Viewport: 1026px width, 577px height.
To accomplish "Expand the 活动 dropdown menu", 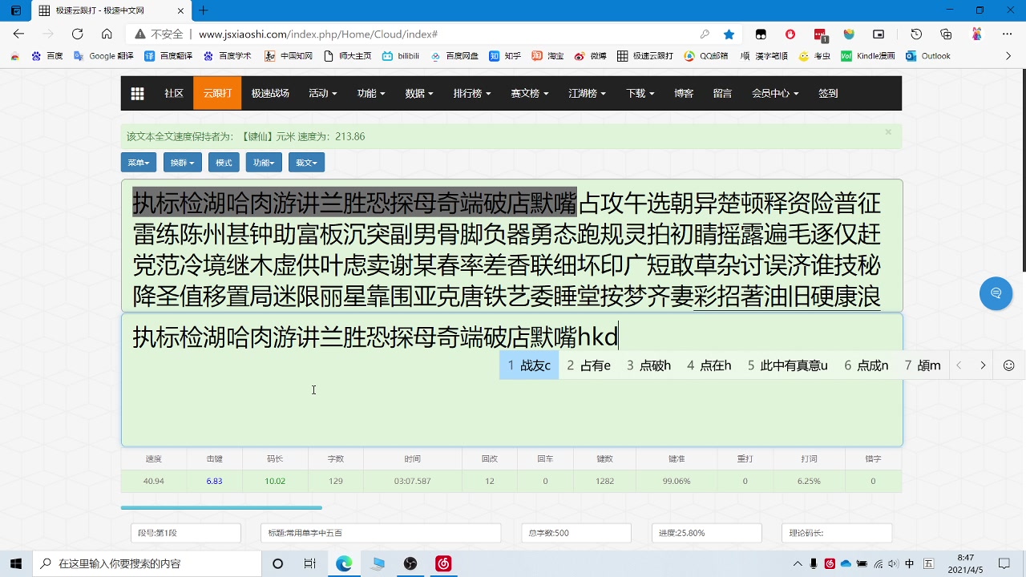I will [322, 94].
